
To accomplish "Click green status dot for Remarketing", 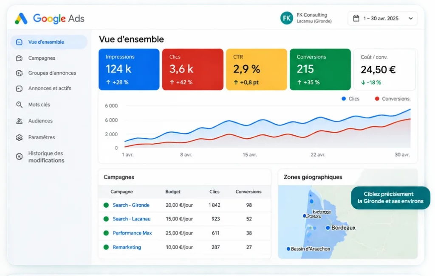I will [x=106, y=247].
